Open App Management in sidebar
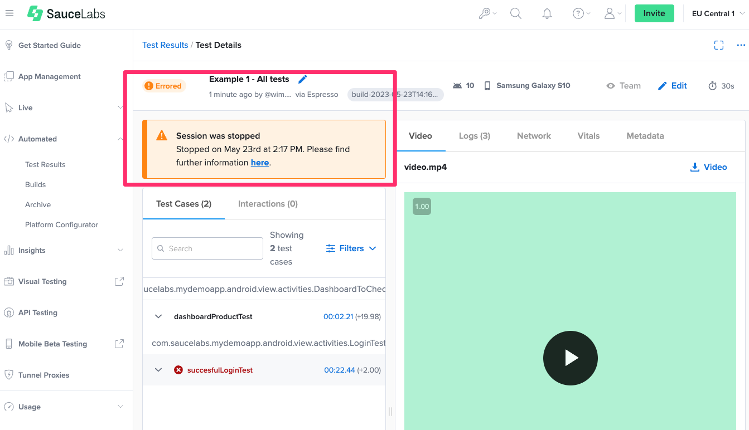The height and width of the screenshot is (430, 749). (50, 76)
